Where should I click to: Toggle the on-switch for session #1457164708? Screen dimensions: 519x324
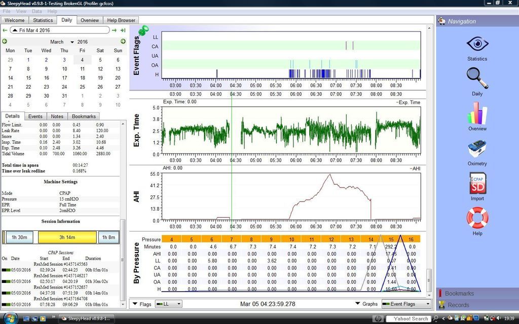click(6, 304)
